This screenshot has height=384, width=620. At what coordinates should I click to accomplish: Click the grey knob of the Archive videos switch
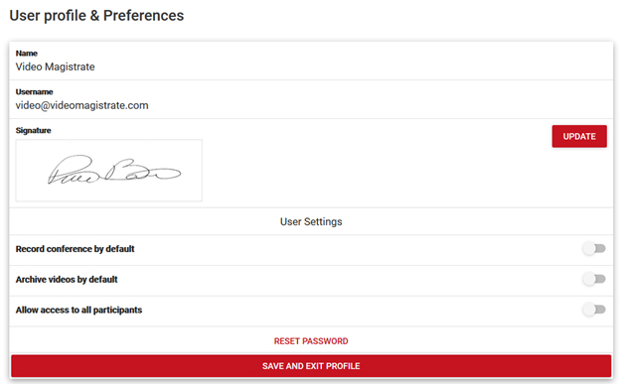pyautogui.click(x=589, y=279)
